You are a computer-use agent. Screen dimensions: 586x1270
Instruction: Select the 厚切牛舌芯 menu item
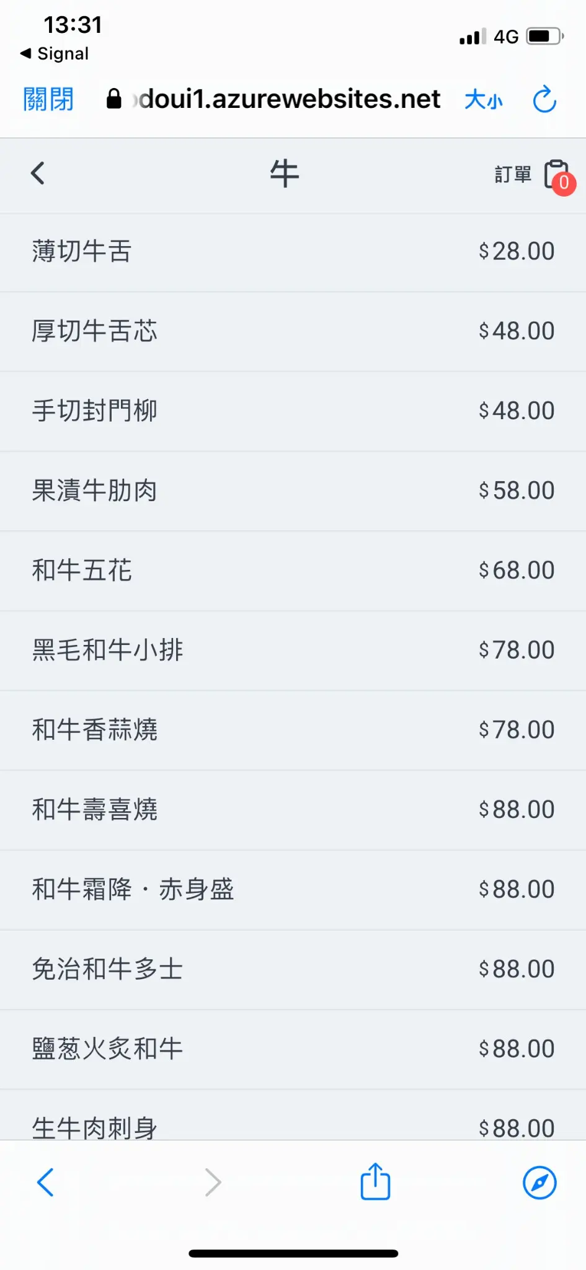coord(293,331)
